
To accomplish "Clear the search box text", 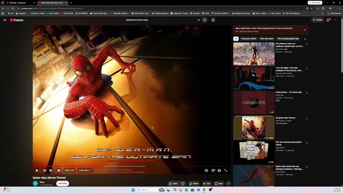I will (x=199, y=20).
